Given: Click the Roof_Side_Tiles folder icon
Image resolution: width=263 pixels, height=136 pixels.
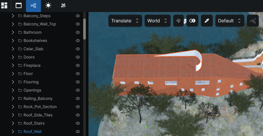Looking at the screenshot, I should 20,115.
